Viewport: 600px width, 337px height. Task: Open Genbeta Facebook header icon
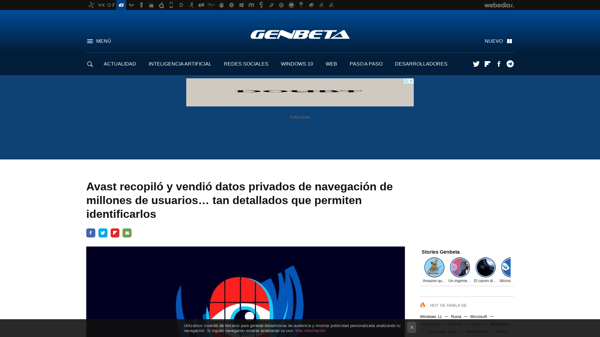499,64
